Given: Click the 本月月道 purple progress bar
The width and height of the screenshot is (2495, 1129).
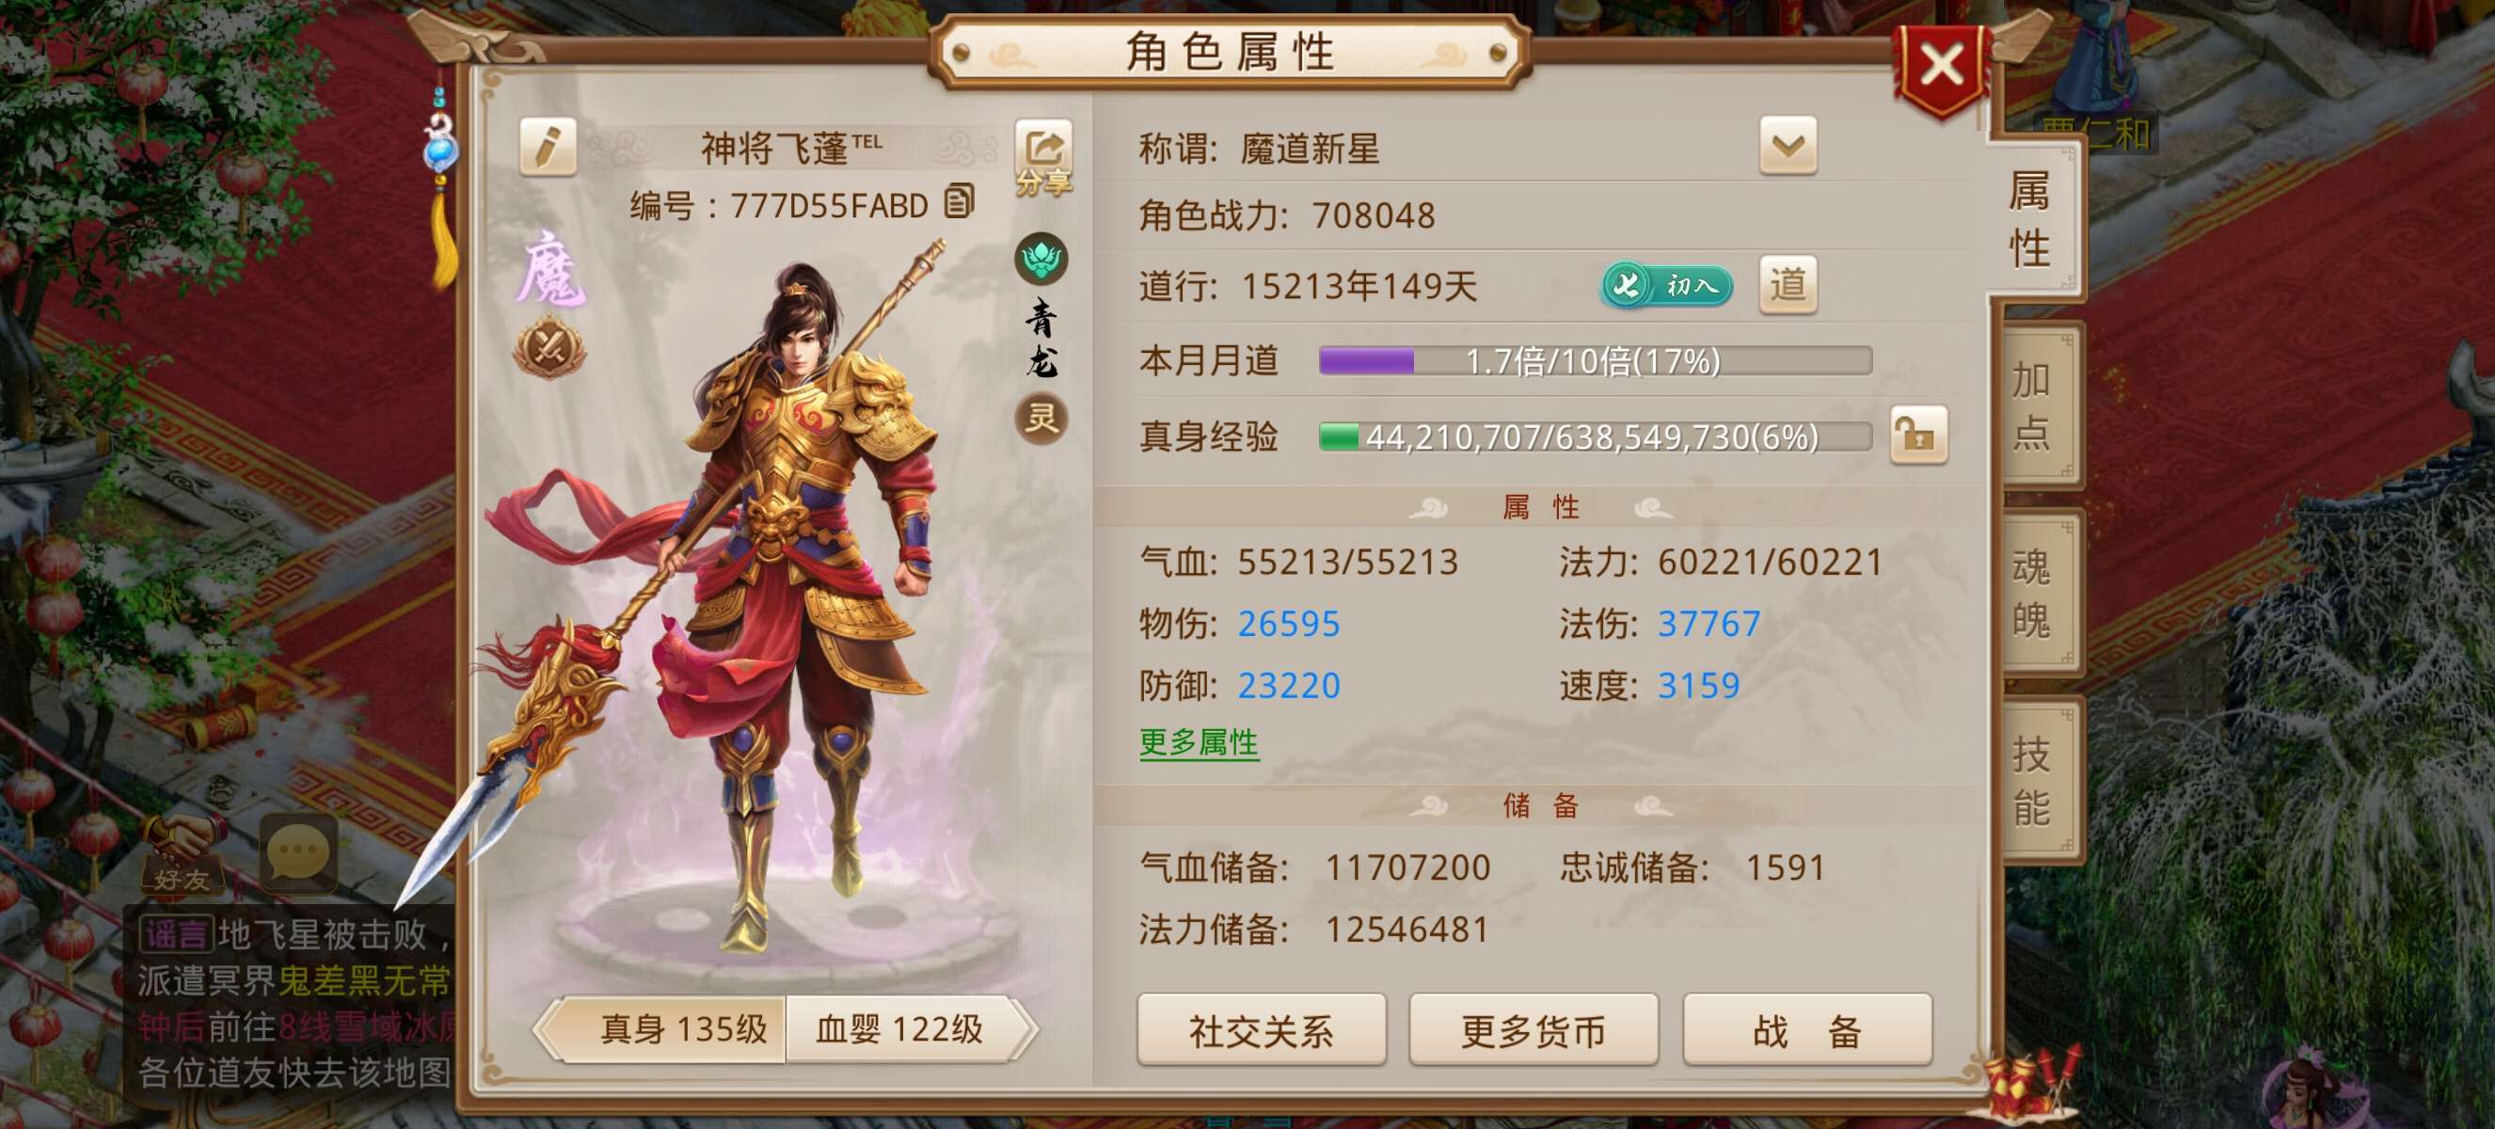Looking at the screenshot, I should pos(1596,360).
